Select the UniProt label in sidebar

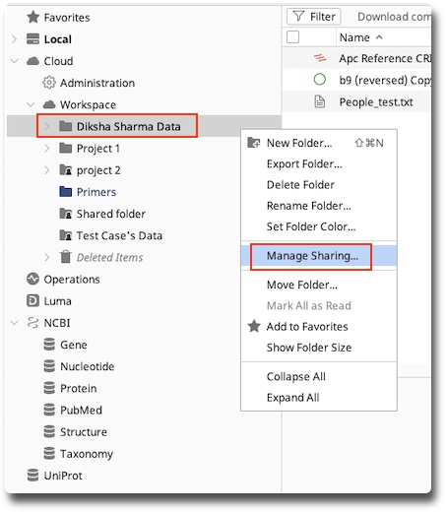click(x=63, y=476)
